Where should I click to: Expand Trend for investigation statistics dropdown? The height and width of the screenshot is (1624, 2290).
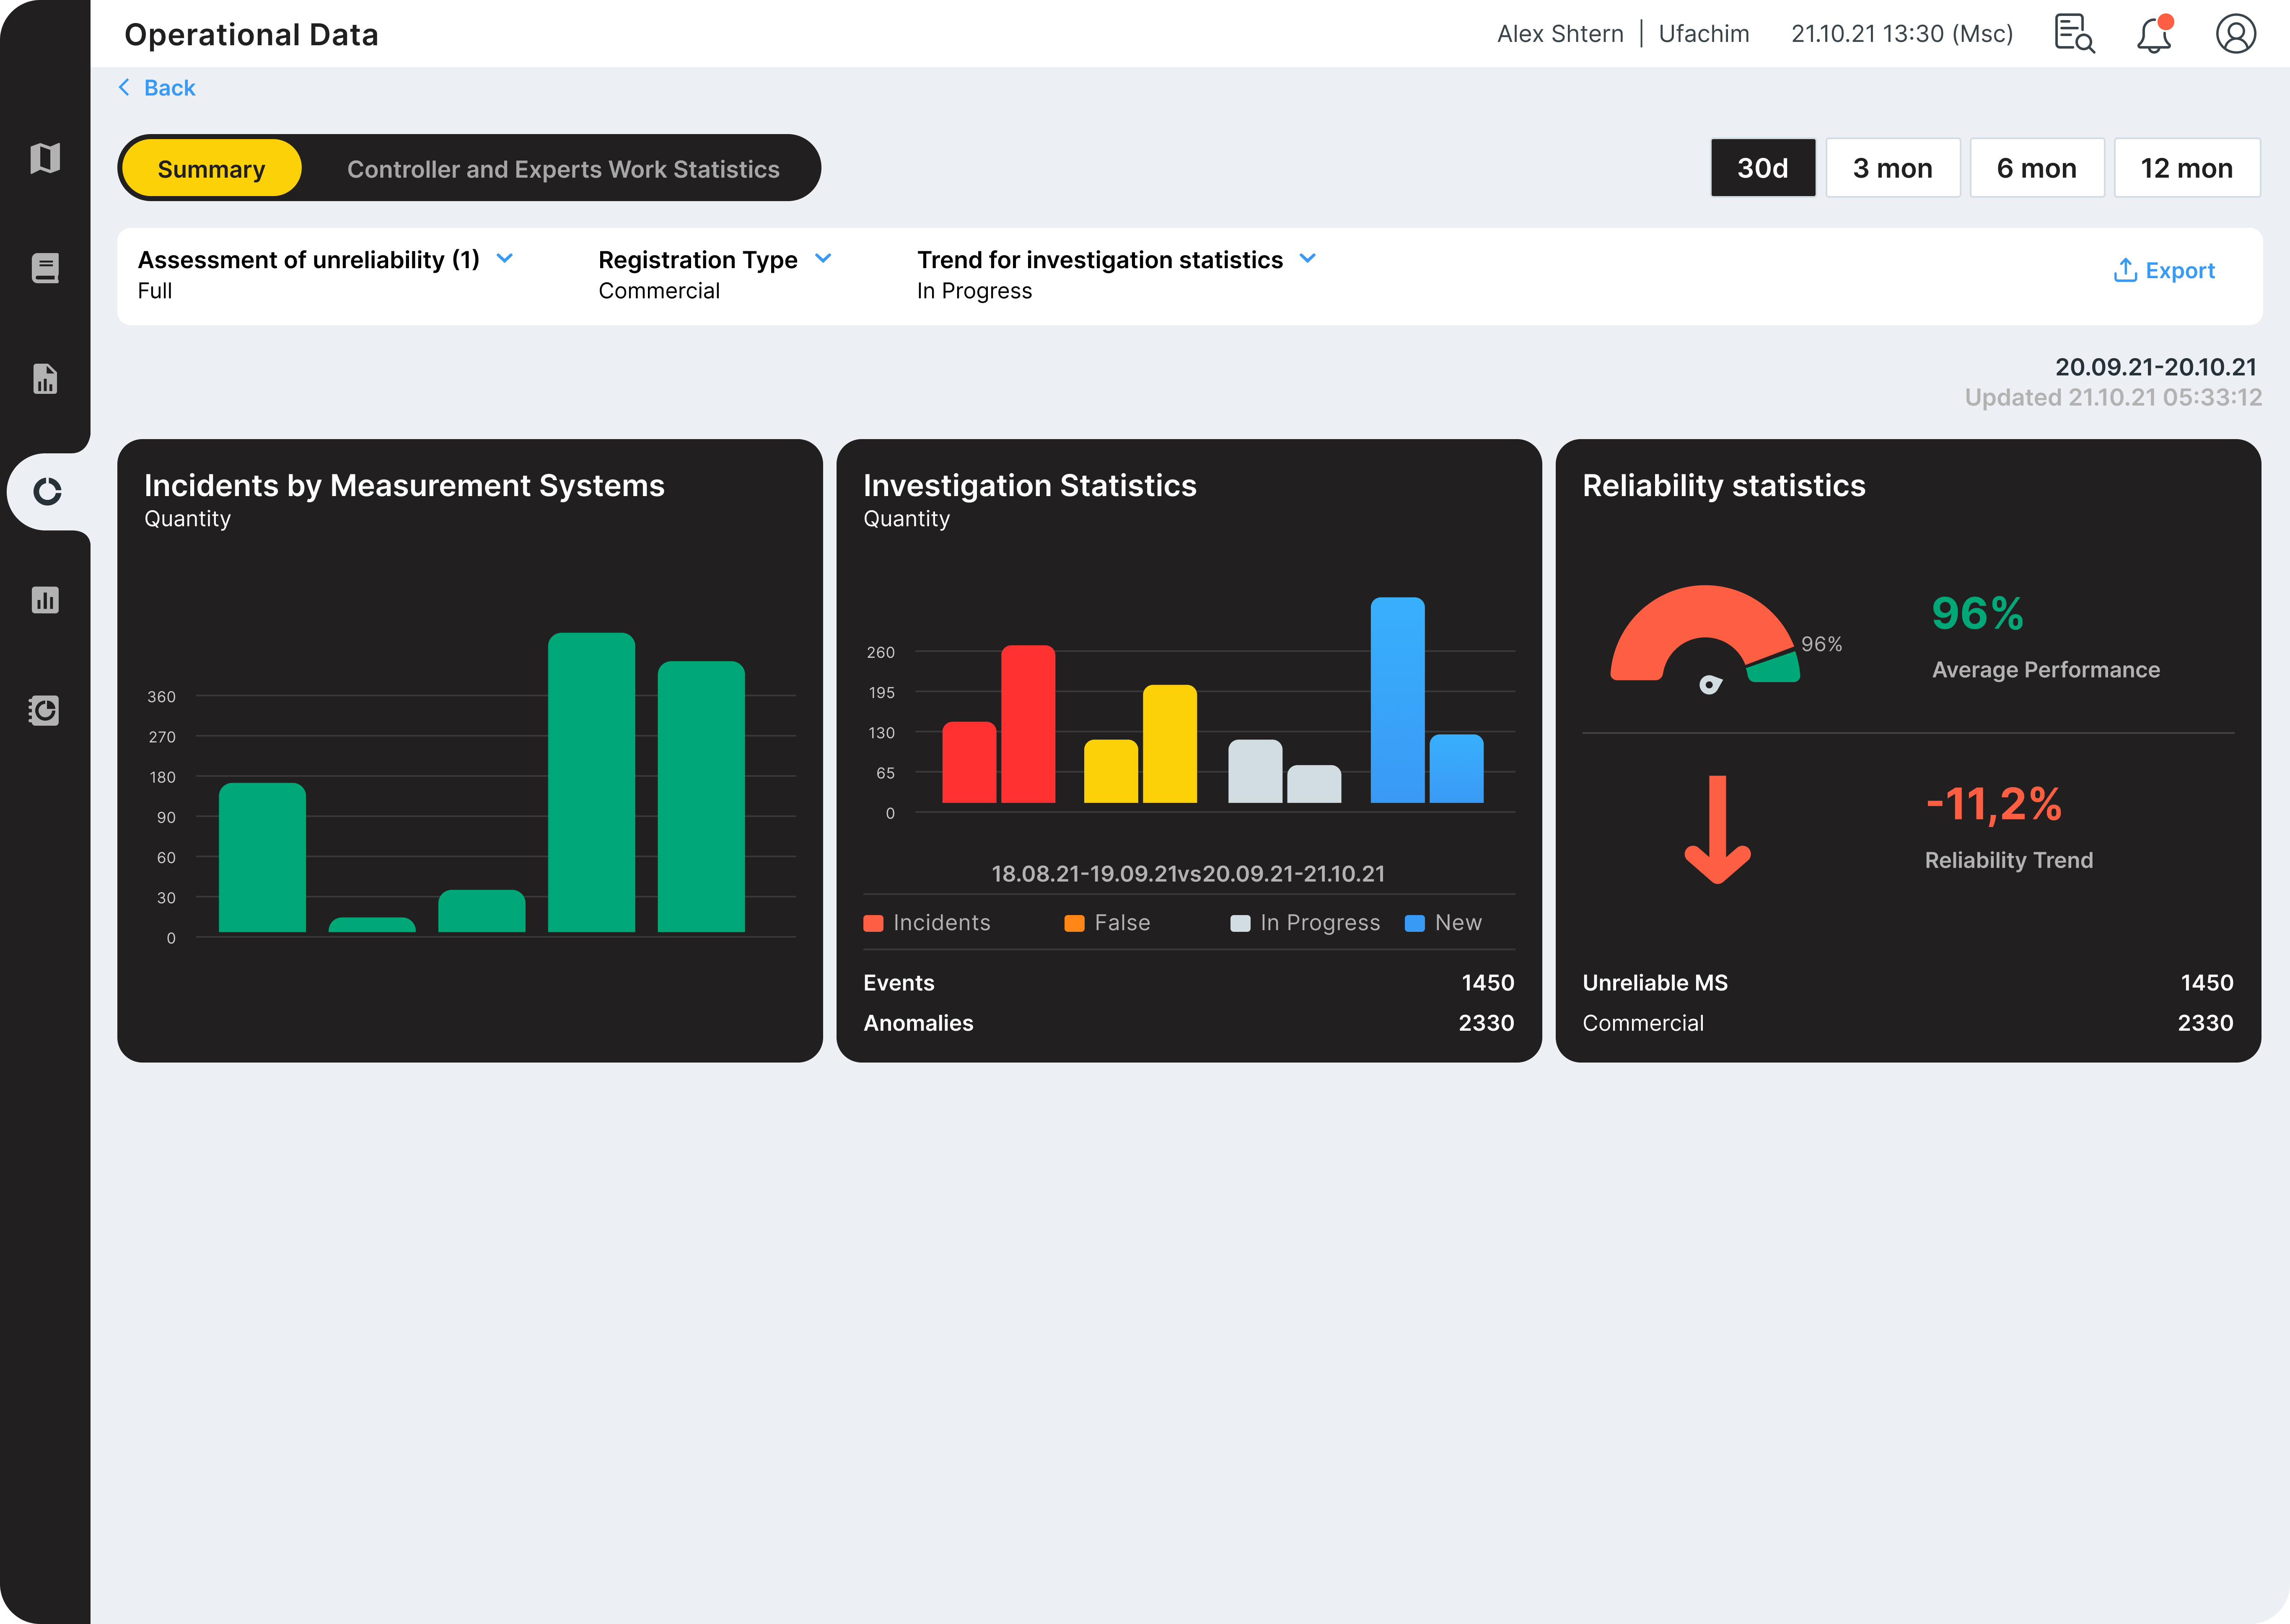1307,259
